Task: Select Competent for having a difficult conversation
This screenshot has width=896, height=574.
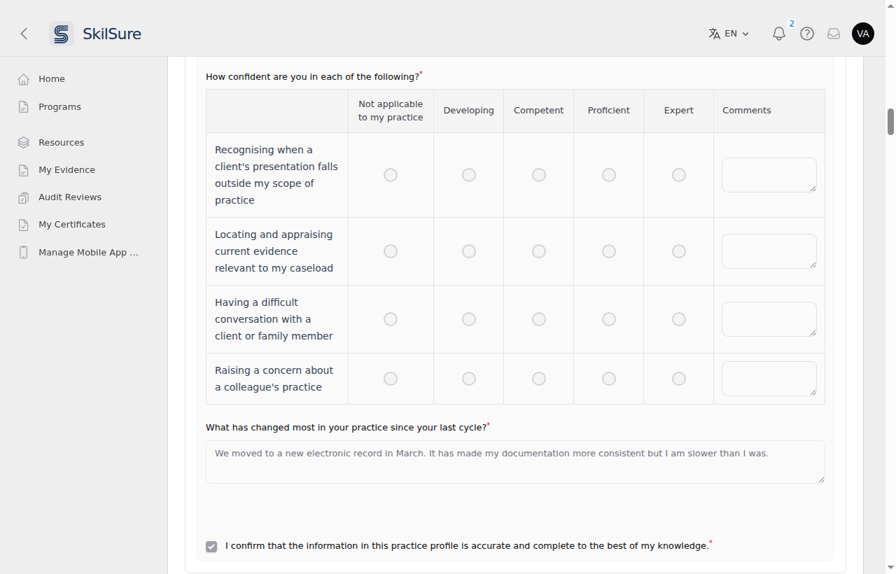Action: (x=539, y=319)
